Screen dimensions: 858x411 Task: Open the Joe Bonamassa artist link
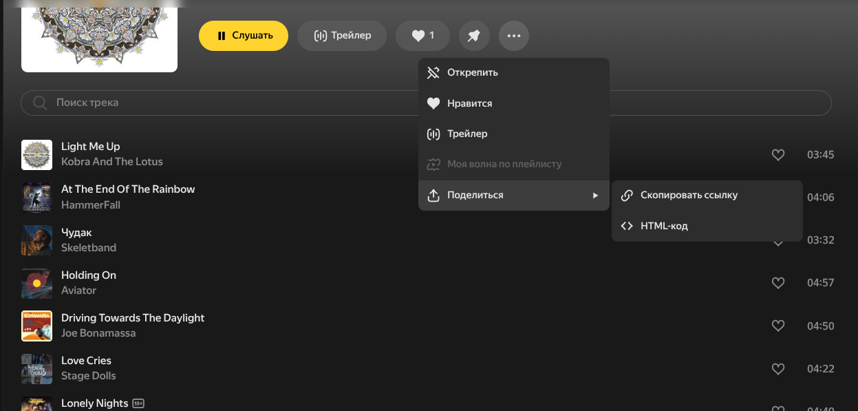click(98, 333)
